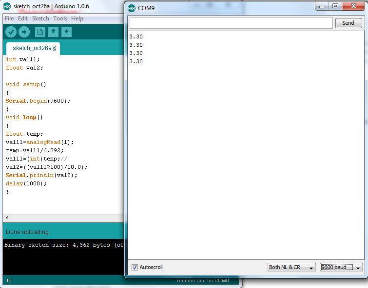Click the first 3.30 serial output line
The height and width of the screenshot is (288, 368).
[136, 36]
